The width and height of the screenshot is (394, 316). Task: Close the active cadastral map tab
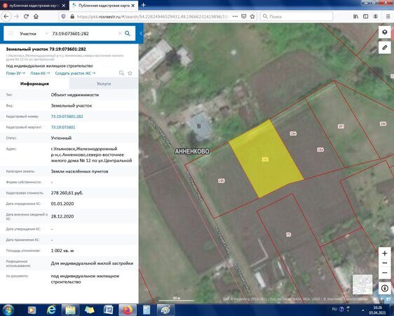[x=133, y=6]
